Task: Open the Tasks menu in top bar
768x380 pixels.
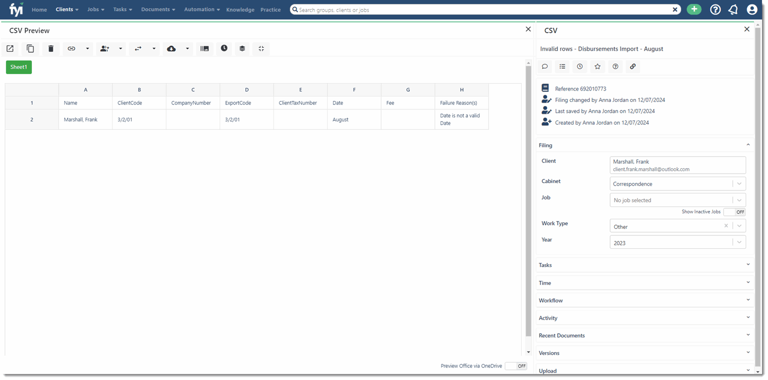Action: point(122,9)
